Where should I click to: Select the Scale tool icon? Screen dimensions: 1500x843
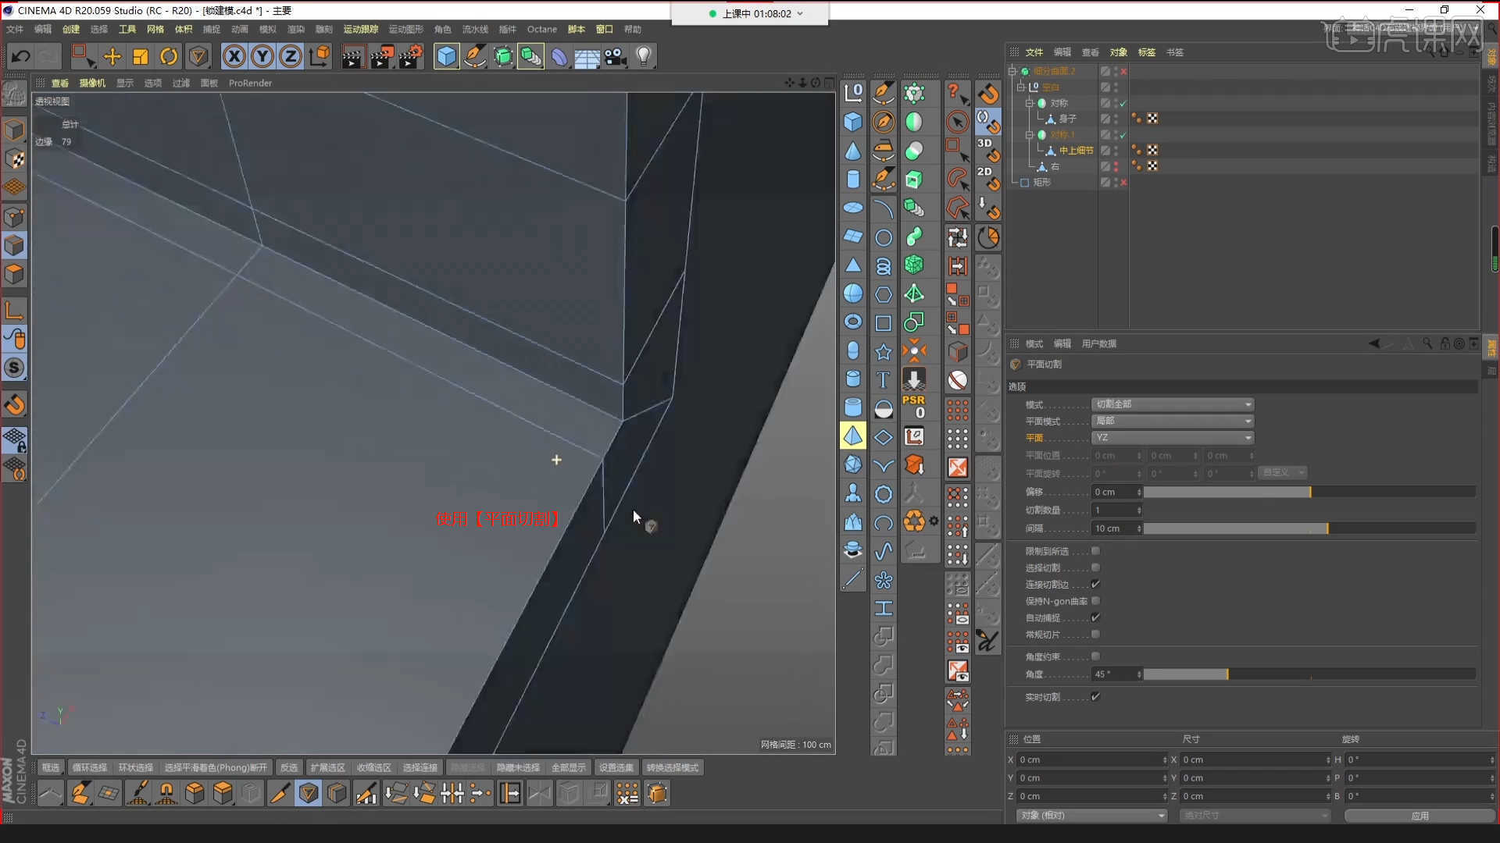(141, 56)
